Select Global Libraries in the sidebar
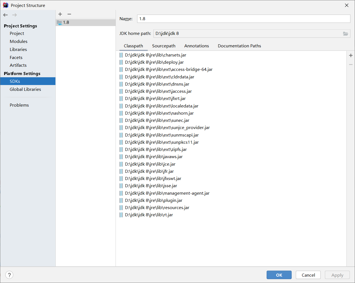This screenshot has height=283, width=355. pyautogui.click(x=25, y=89)
